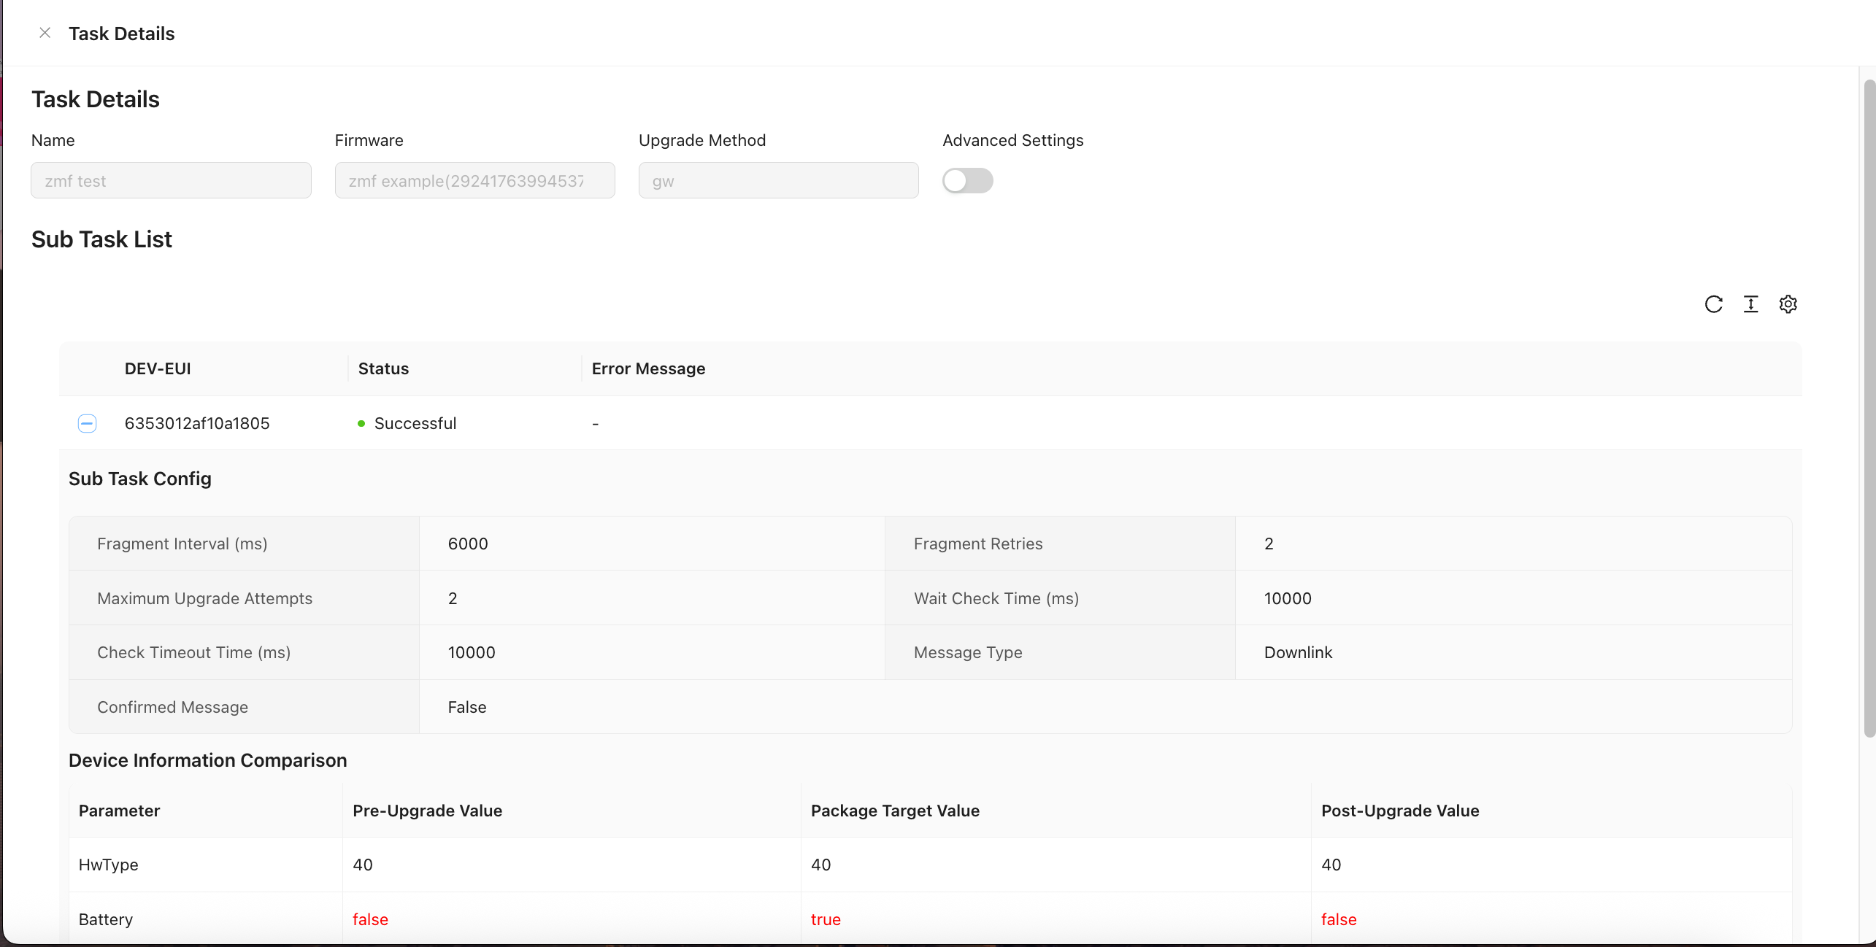Select the DEV-EUI 6353012af10a1805 text

click(197, 423)
